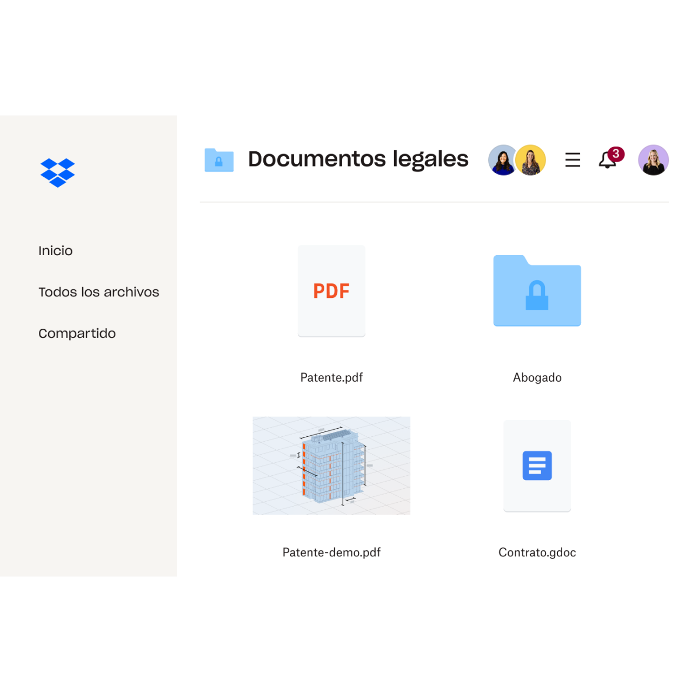Select the PDF icon on Patente.pdf
Screen dimensions: 692x692
point(331,291)
